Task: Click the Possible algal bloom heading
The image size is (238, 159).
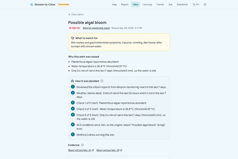Action: coord(87,23)
